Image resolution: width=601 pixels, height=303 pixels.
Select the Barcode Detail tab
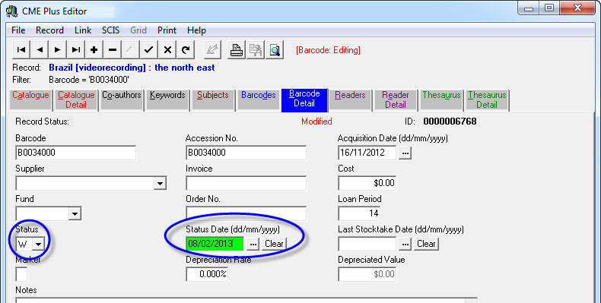click(304, 100)
